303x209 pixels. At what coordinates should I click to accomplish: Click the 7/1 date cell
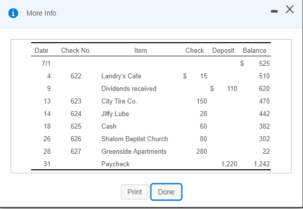[46, 63]
